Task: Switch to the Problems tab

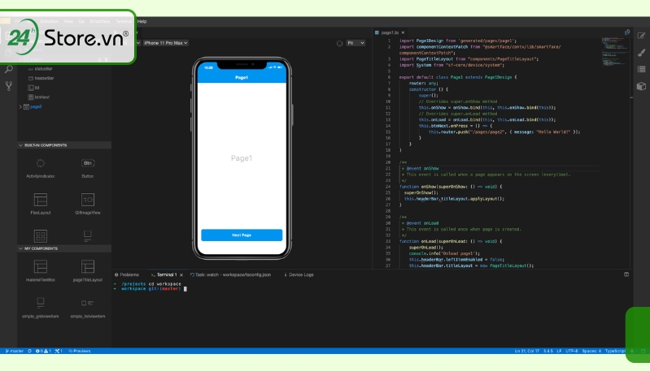Action: (127, 274)
